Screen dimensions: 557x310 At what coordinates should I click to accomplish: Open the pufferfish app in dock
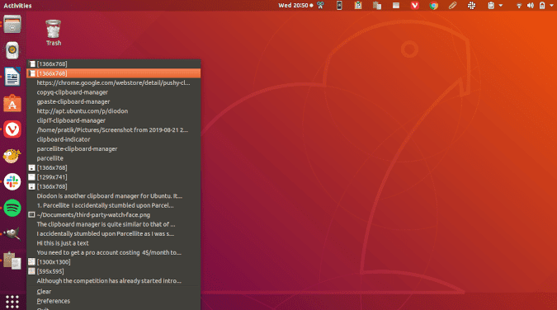click(12, 156)
